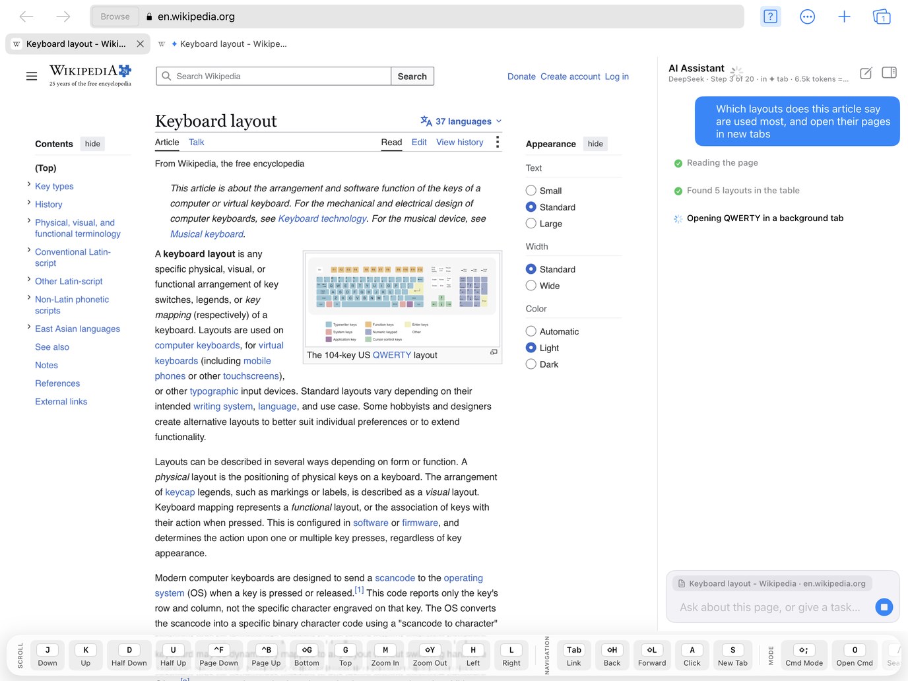Open the 37 languages dropdown
Screen dimensions: 908x681
coord(461,121)
